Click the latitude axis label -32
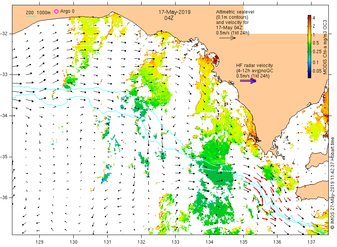This screenshot has width=337, height=247. coord(4,34)
